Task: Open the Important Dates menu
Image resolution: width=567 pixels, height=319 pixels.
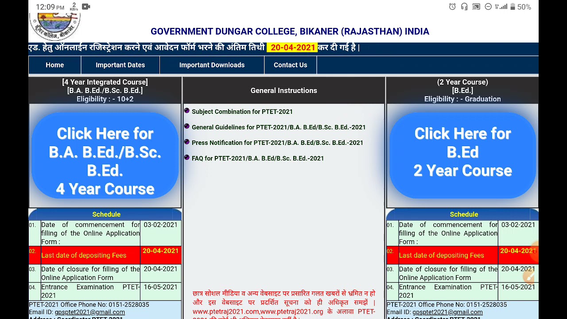Action: [x=120, y=65]
